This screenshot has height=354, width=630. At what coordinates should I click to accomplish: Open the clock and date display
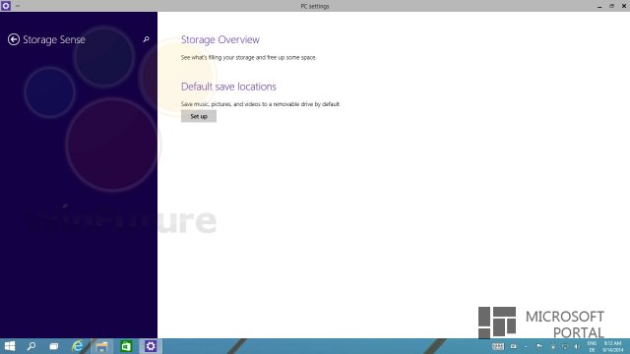click(x=612, y=346)
